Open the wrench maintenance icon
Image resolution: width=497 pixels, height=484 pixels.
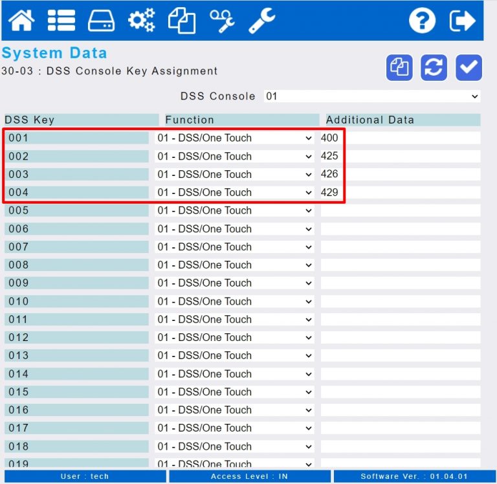262,21
